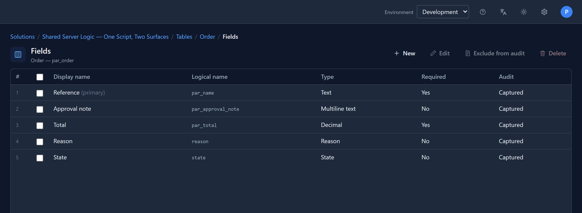Click the Yes required value in Reference row
The width and height of the screenshot is (582, 213).
coord(426,93)
